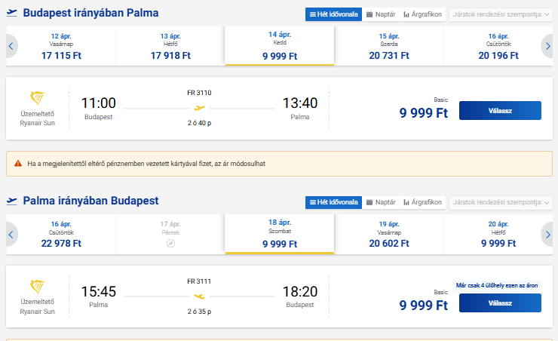Click Ryanair harp logo on flight FR 3110
This screenshot has height=341, width=558.
click(x=38, y=100)
